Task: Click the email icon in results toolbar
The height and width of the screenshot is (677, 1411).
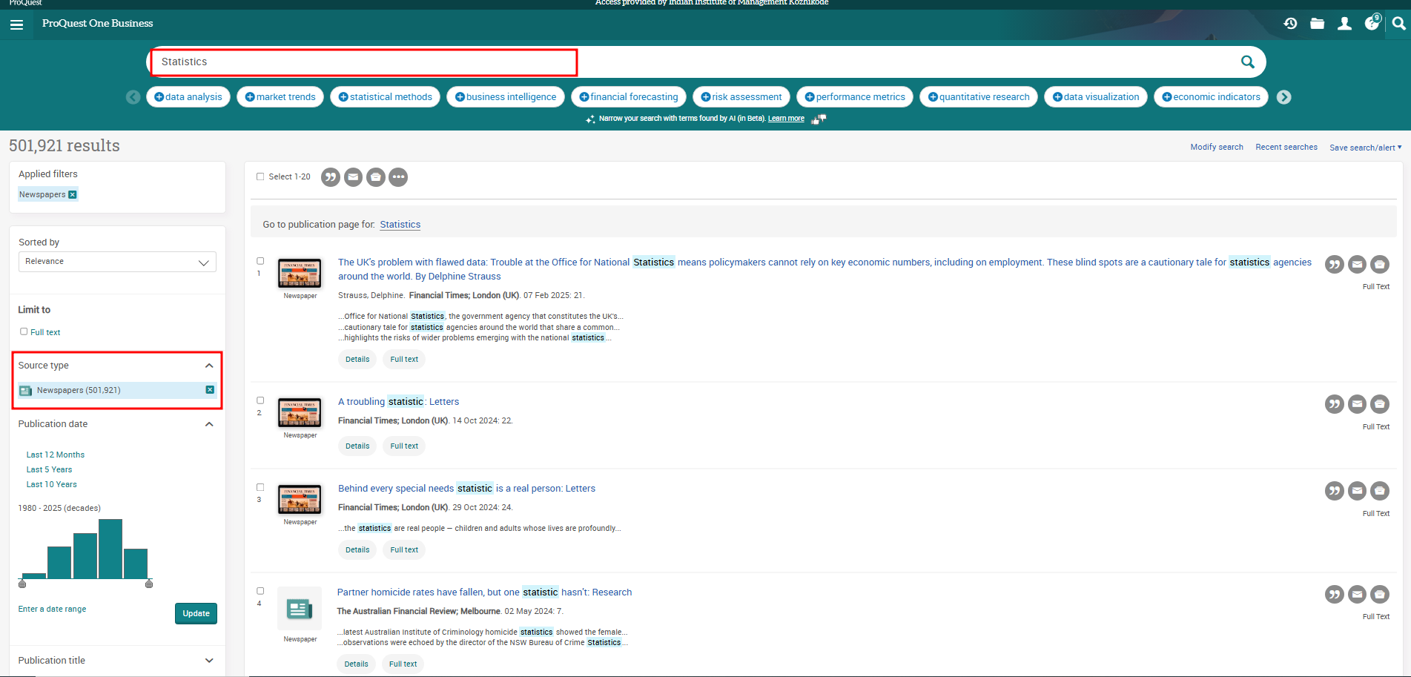Action: (x=354, y=177)
